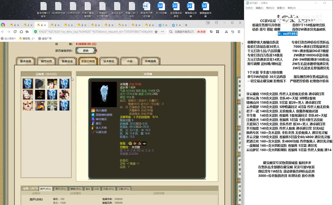Viewport: 333px width, 205px height.
Task: Click the 以退为进 skill icon
Action: [x=93, y=132]
